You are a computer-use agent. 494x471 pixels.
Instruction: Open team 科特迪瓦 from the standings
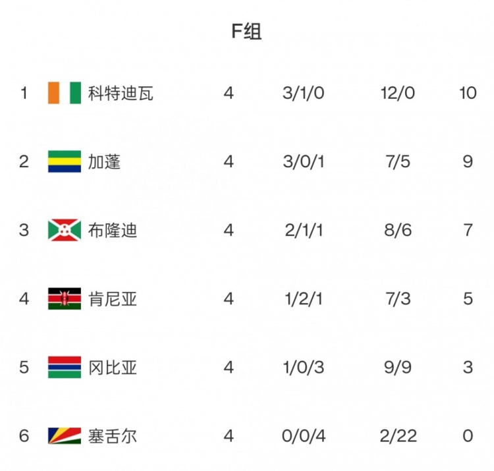click(121, 93)
